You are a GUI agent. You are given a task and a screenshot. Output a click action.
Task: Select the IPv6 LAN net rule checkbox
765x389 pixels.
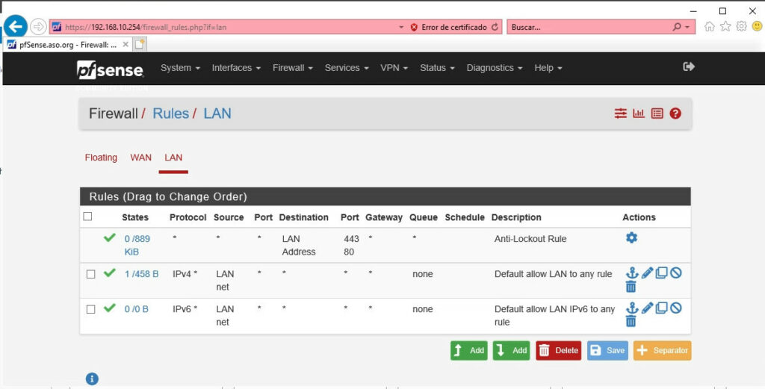(90, 309)
